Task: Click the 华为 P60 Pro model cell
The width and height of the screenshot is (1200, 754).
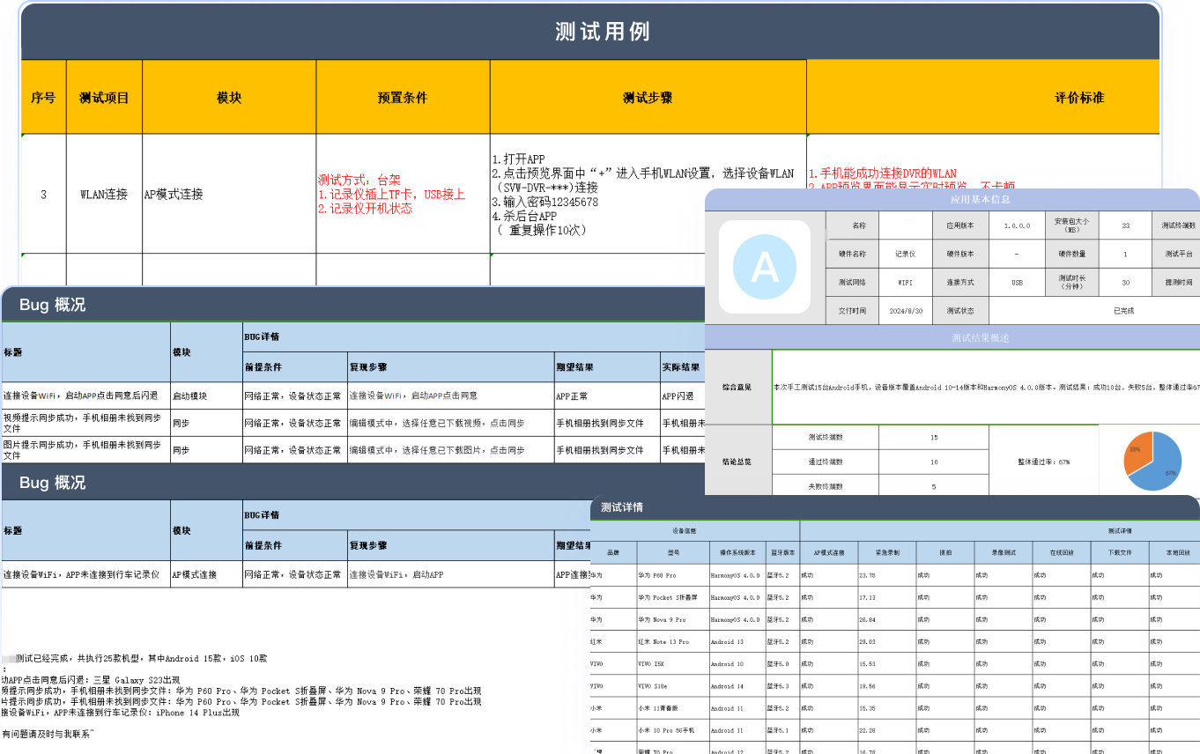Action: [673, 575]
